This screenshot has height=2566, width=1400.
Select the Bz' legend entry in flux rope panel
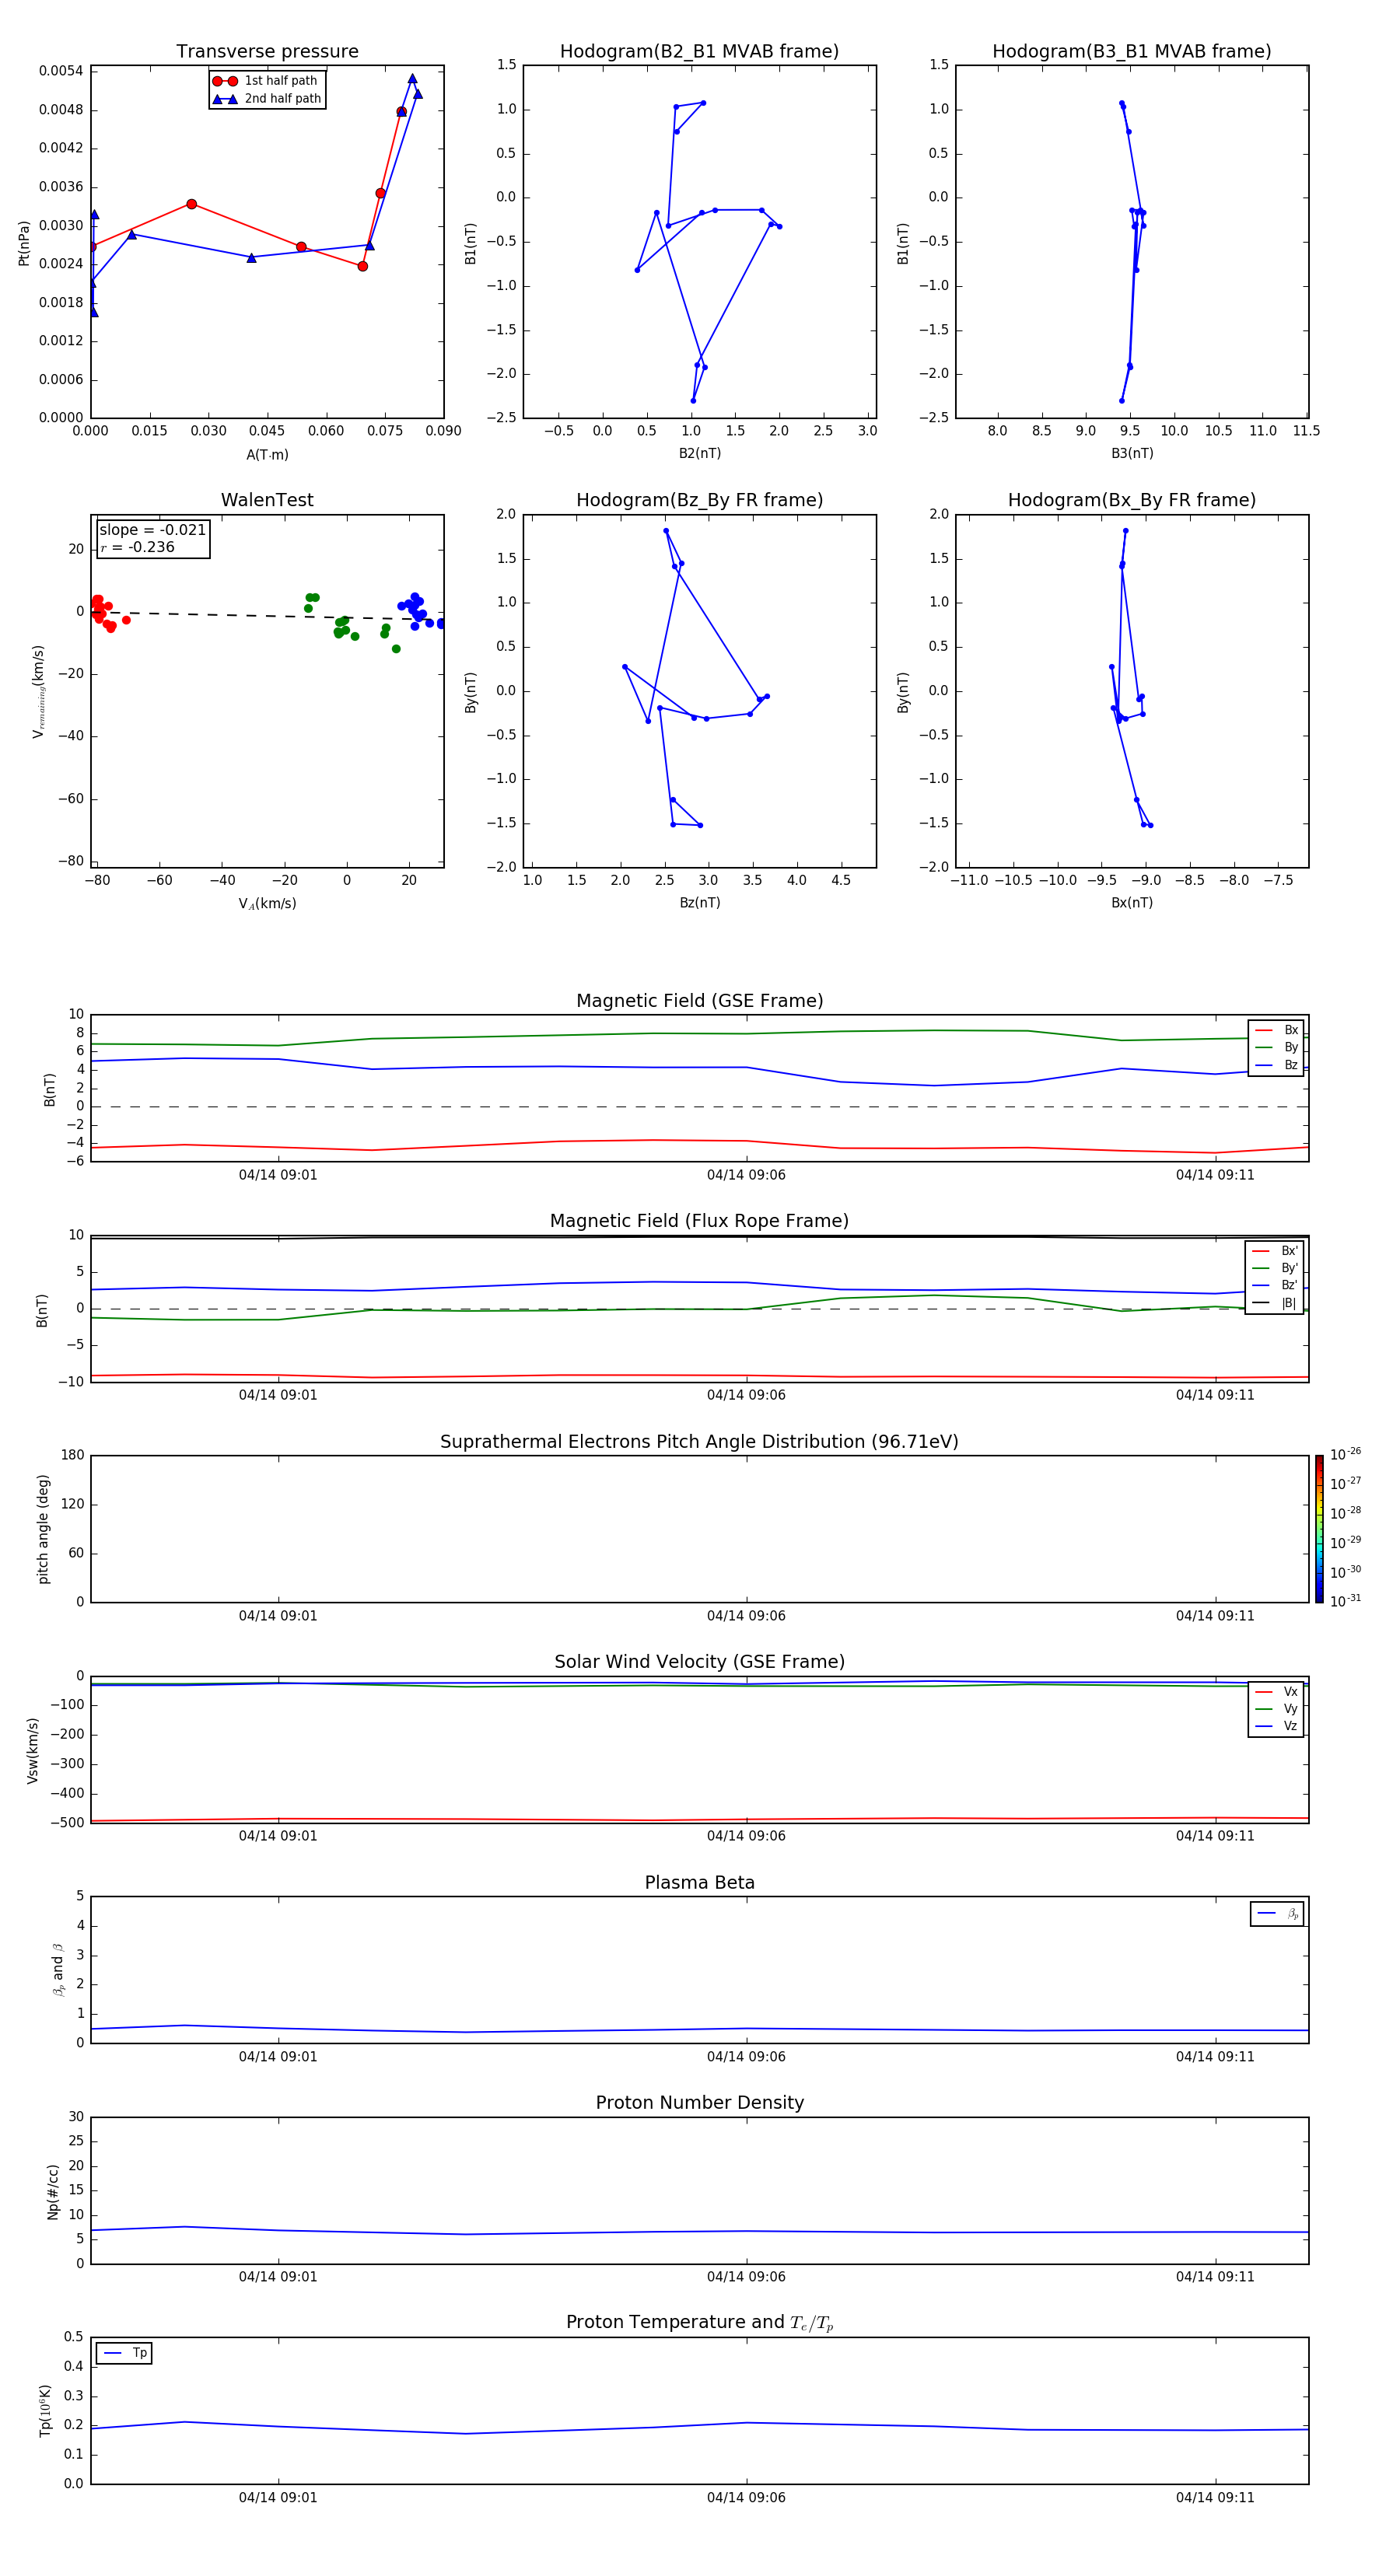[x=1276, y=1285]
